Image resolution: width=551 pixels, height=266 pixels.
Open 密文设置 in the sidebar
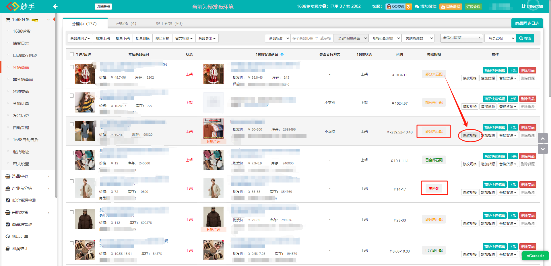21,164
